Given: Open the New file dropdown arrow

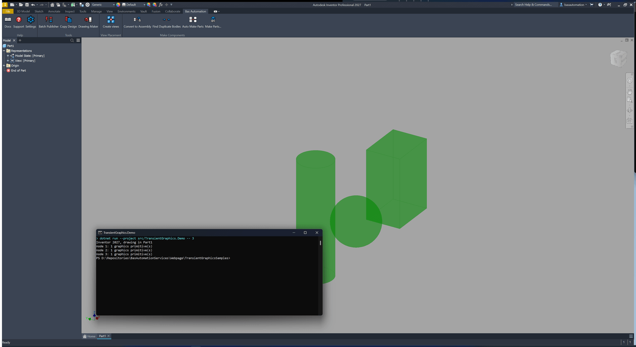Looking at the screenshot, I should [16, 5].
